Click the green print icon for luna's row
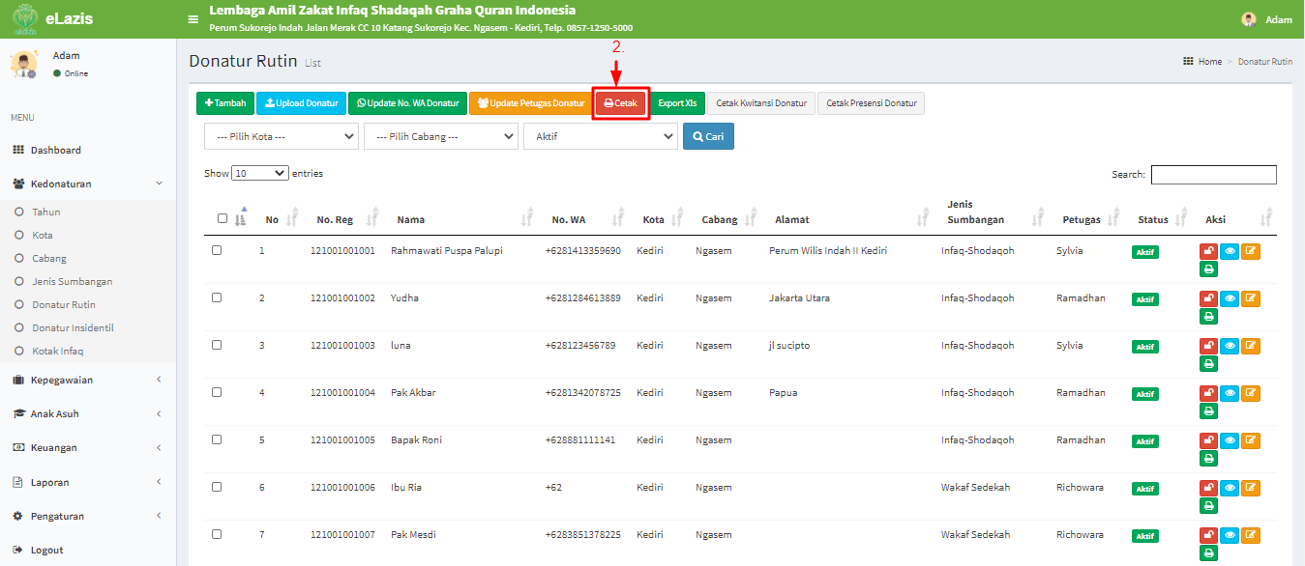Viewport: 1305px width, 566px height. coord(1207,363)
